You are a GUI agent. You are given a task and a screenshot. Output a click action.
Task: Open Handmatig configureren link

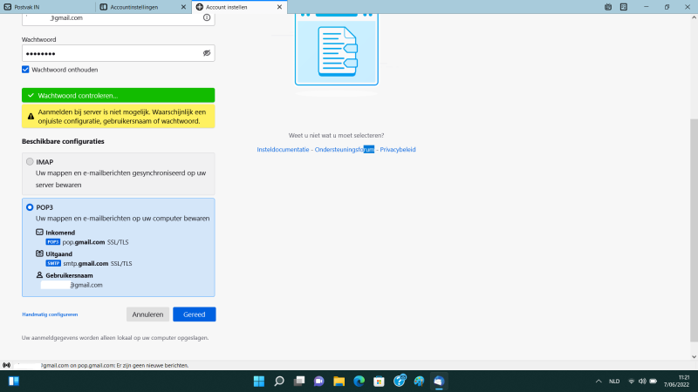[50, 314]
